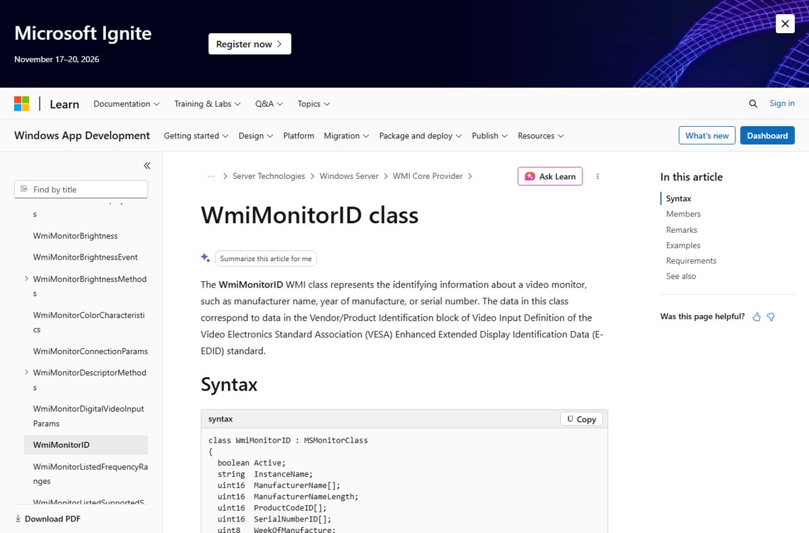Jump to See also section

pyautogui.click(x=681, y=277)
